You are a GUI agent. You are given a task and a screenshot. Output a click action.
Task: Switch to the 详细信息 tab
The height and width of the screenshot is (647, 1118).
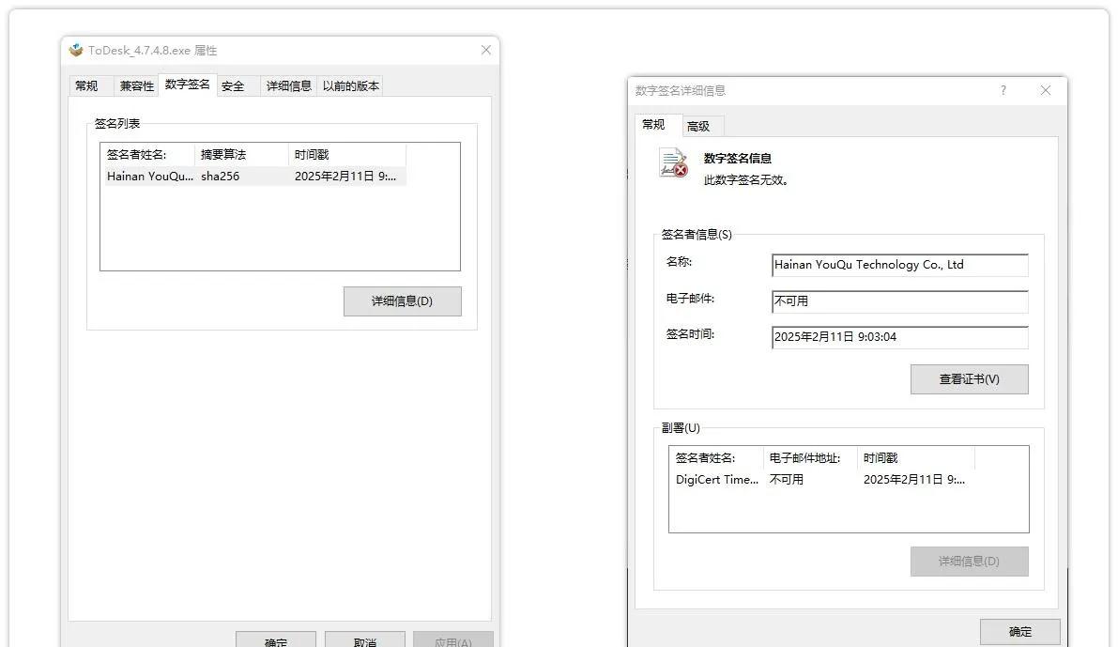289,85
